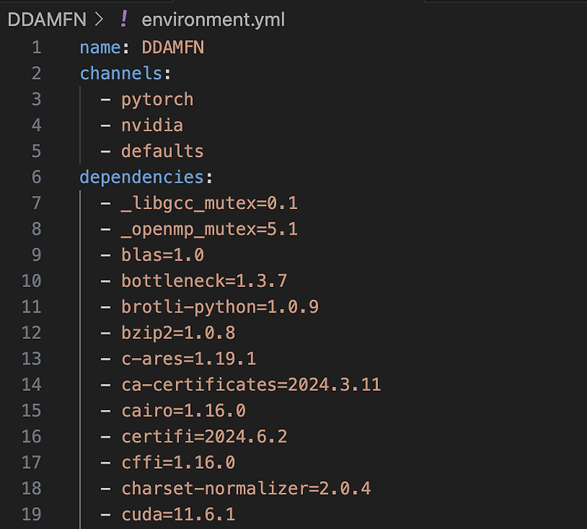
Task: Open the DDAMFN folder breadcrumb
Action: pyautogui.click(x=47, y=20)
